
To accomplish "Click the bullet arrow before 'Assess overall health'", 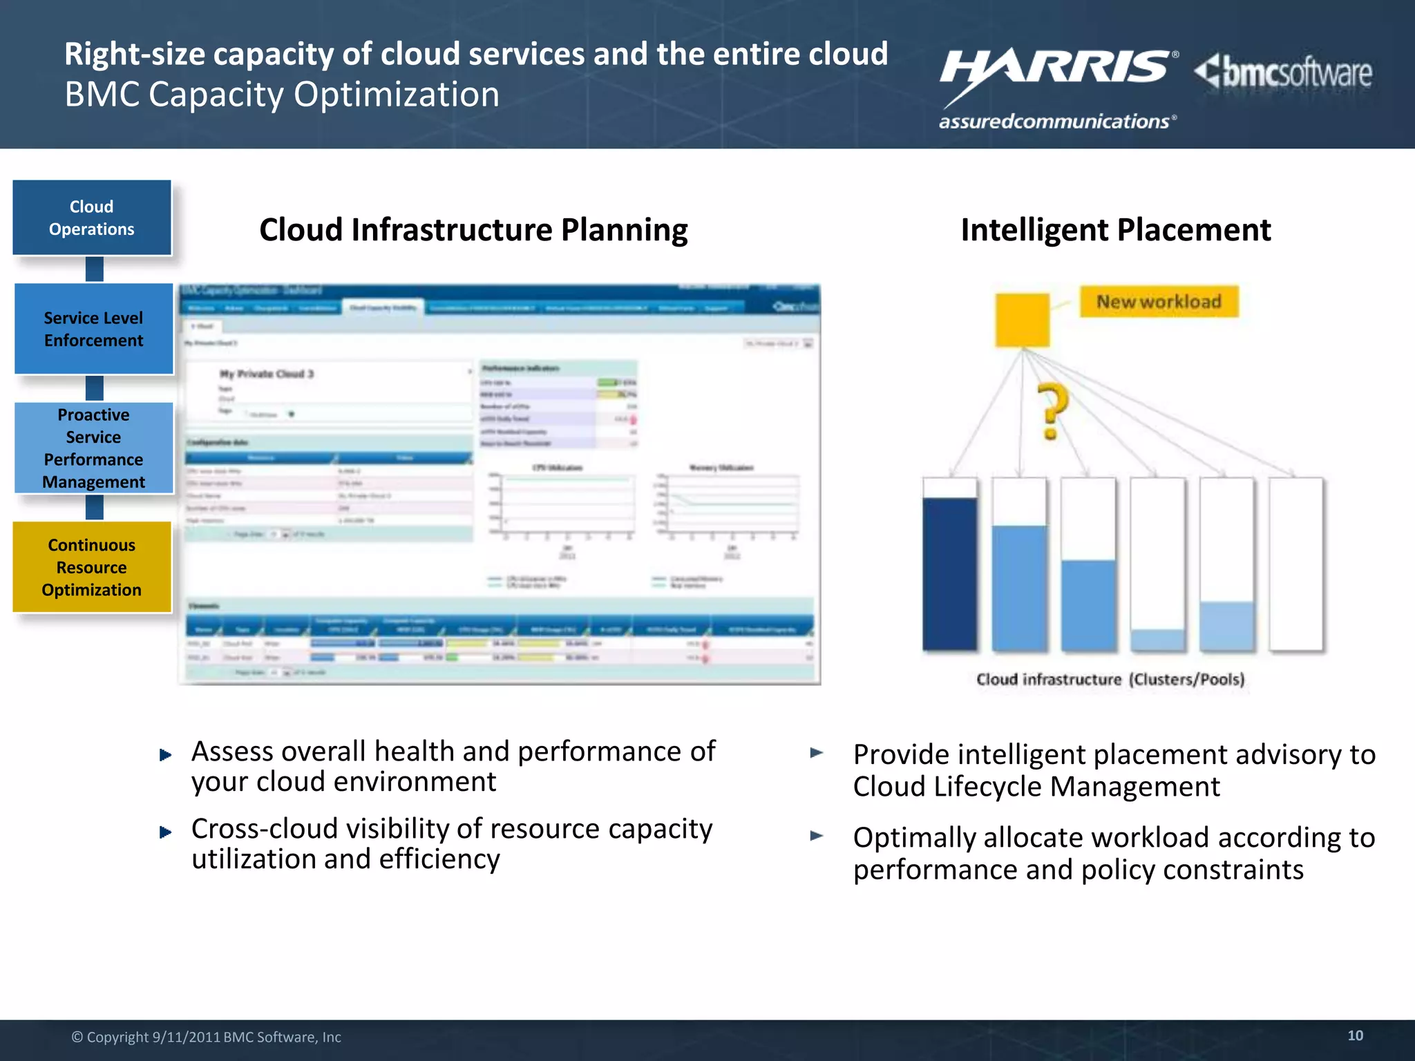I will [x=165, y=754].
